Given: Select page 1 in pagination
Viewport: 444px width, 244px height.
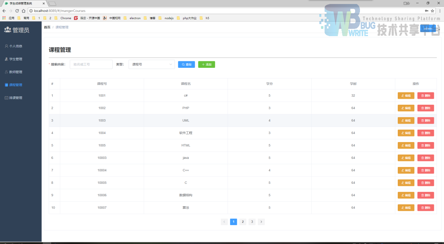Looking at the screenshot, I should [233, 222].
